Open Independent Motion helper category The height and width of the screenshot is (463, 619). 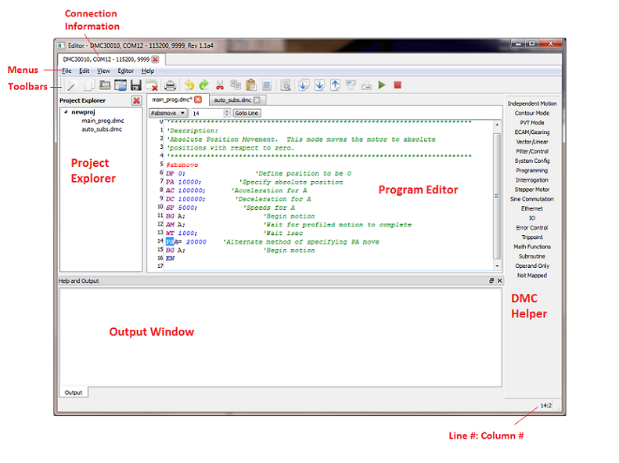[x=532, y=103]
